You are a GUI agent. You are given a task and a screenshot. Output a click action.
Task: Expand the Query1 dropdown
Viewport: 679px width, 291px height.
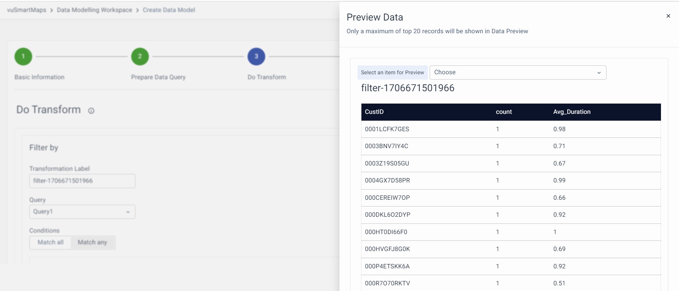click(82, 212)
